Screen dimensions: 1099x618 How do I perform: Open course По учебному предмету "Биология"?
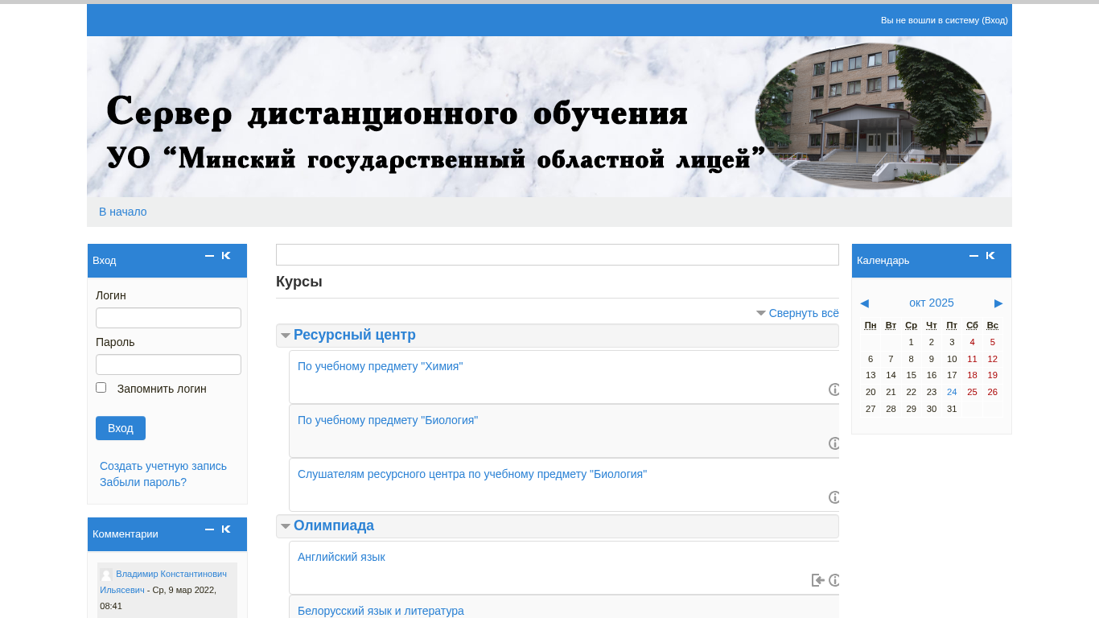[388, 420]
